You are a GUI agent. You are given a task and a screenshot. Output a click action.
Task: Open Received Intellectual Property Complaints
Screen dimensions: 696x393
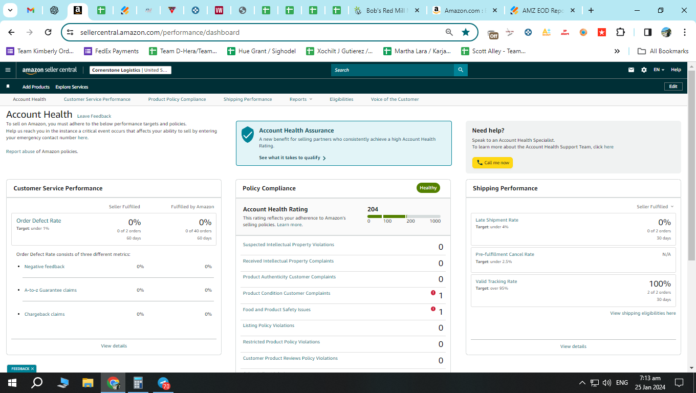click(288, 261)
